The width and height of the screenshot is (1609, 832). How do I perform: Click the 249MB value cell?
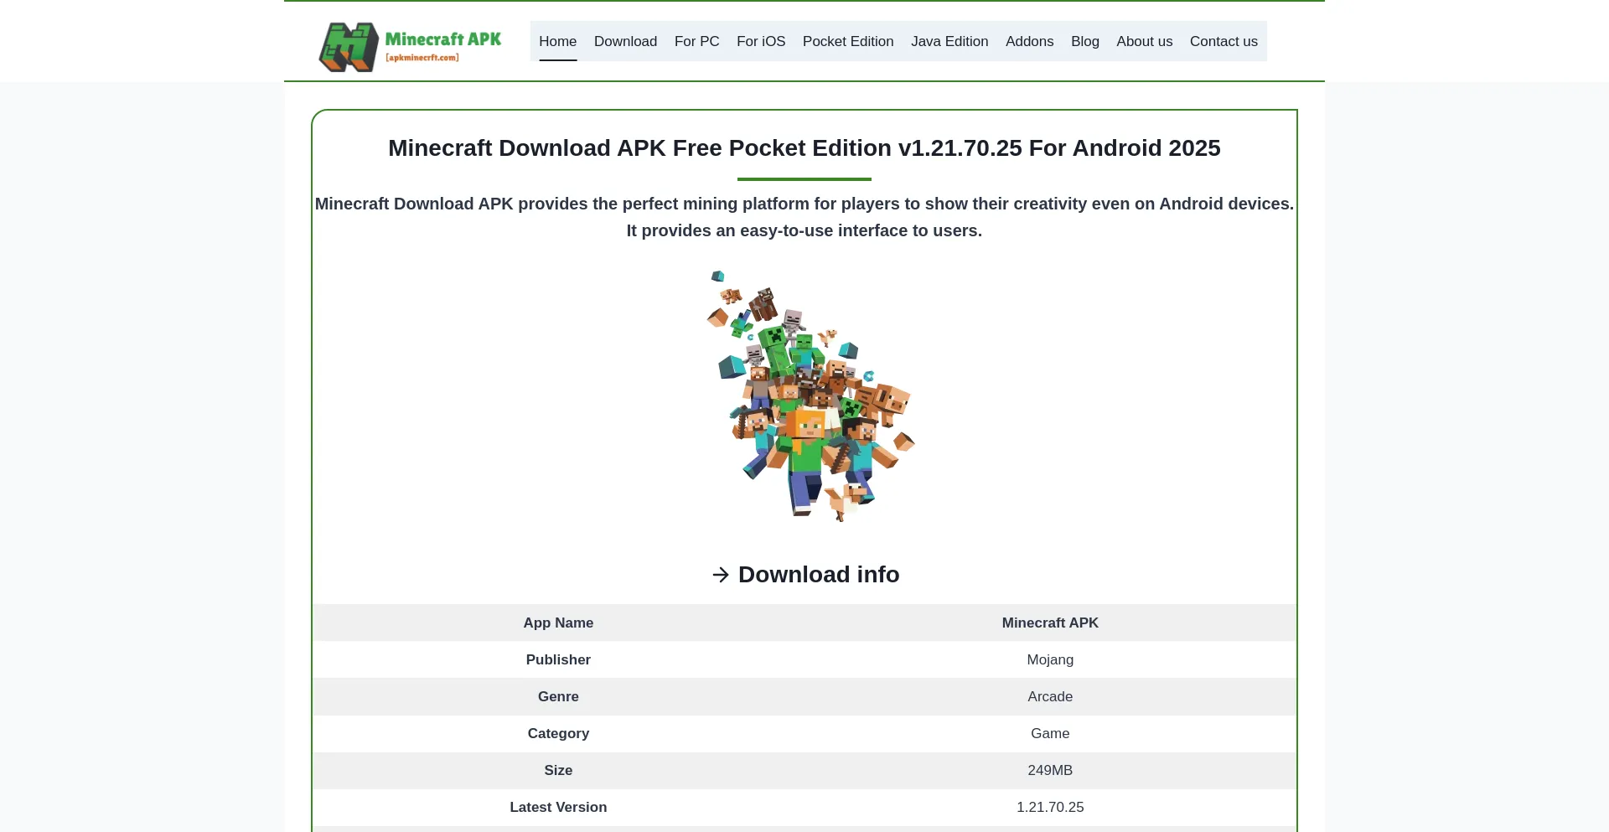point(1050,770)
